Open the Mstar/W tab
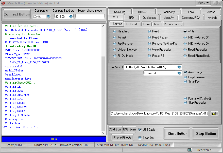The height and width of the screenshot is (153, 223). pos(169,18)
